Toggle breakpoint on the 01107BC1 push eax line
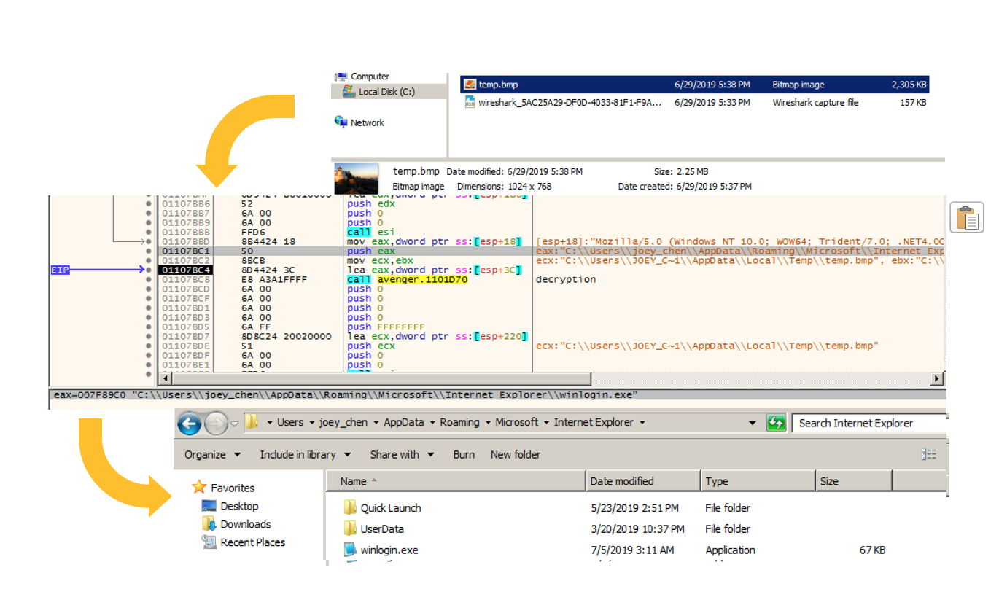The image size is (999, 589). point(149,251)
